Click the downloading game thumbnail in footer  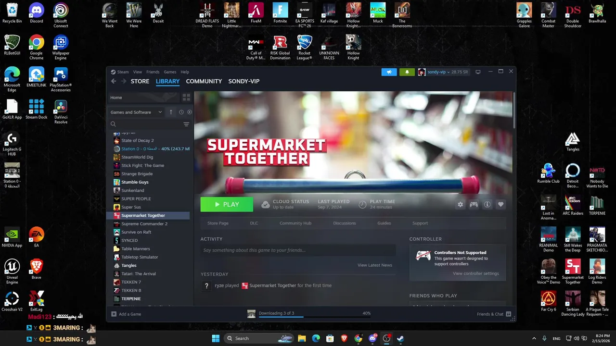[251, 314]
